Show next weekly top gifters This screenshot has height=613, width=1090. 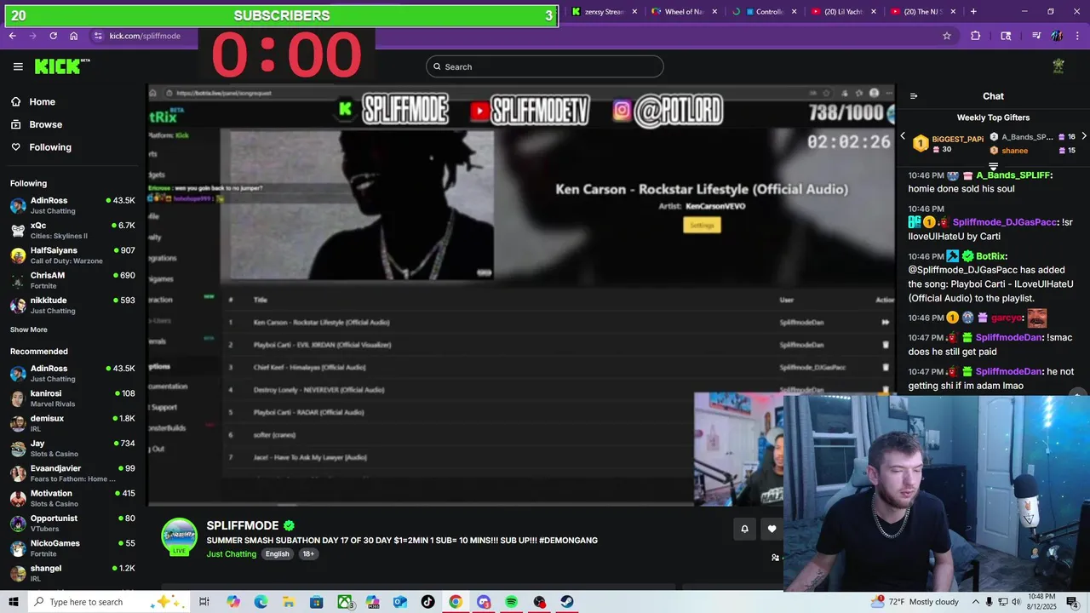click(1083, 136)
